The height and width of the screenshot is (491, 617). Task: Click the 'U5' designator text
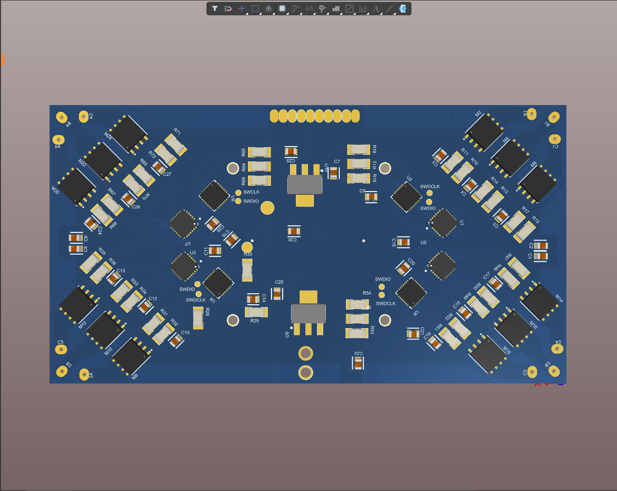tap(423, 243)
